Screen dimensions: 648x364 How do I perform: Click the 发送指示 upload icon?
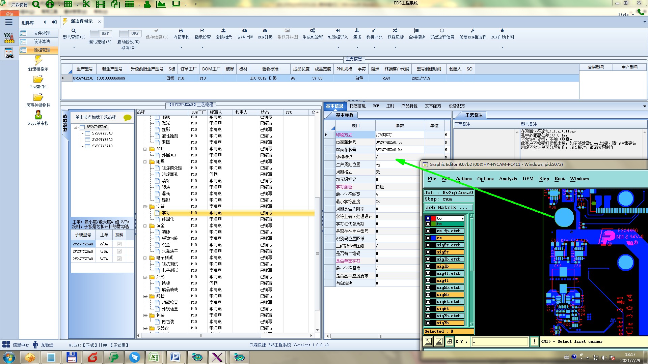[223, 31]
